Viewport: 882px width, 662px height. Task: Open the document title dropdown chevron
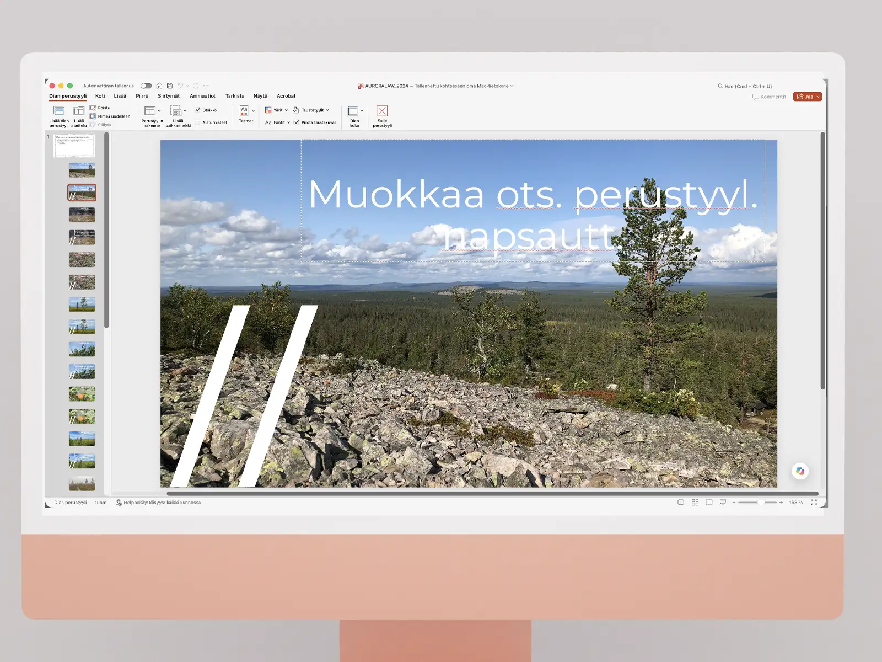click(512, 86)
